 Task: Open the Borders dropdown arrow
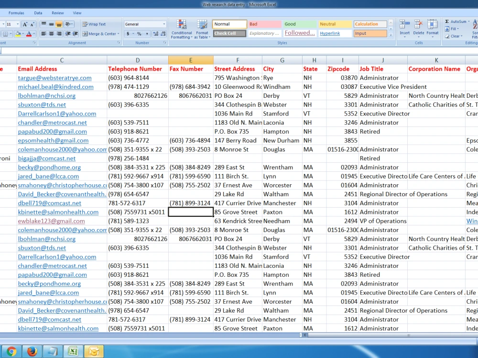[11, 34]
